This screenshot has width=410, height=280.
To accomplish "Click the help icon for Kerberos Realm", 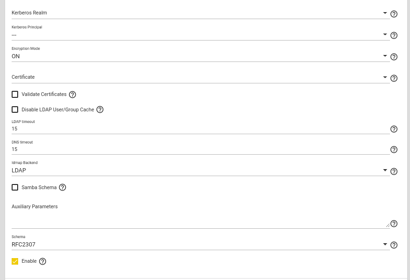I will pos(394,14).
